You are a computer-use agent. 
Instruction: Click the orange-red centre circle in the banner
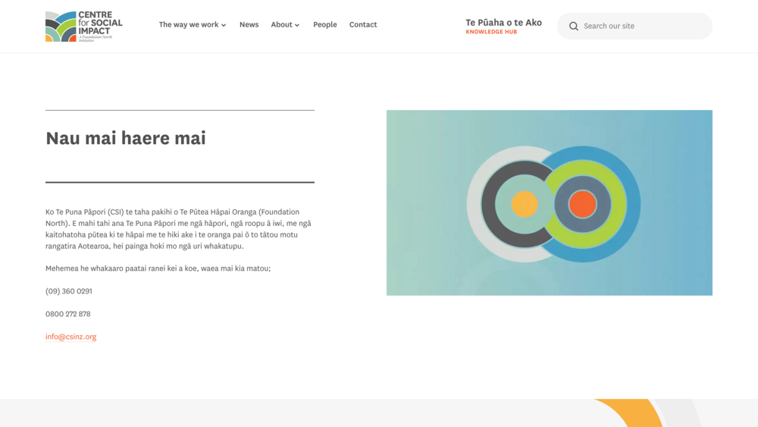[x=582, y=204]
